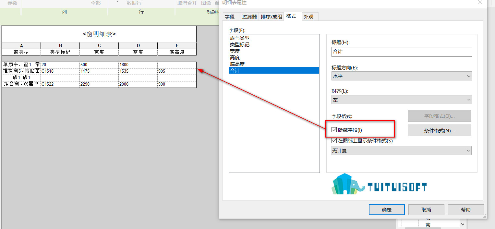Open the 排序/成组 tab
This screenshot has width=495, height=229.
pos(271,17)
